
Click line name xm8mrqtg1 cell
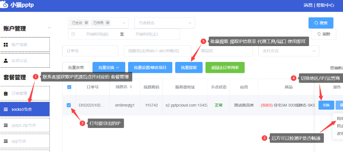click(x=125, y=105)
